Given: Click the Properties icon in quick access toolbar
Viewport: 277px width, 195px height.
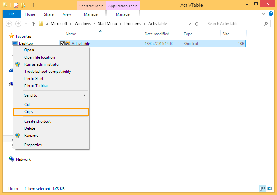Looking at the screenshot, I should (x=16, y=5).
